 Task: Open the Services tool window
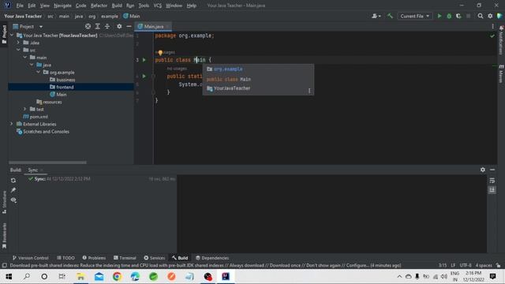point(155,258)
